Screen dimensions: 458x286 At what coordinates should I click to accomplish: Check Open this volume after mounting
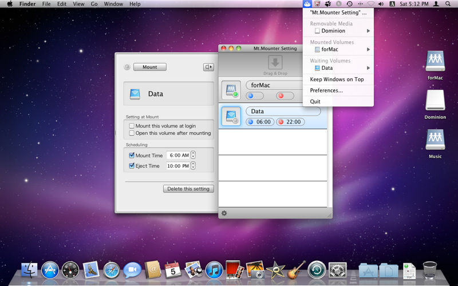pos(132,133)
